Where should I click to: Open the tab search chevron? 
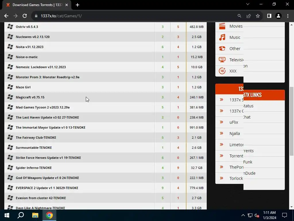point(248,4)
